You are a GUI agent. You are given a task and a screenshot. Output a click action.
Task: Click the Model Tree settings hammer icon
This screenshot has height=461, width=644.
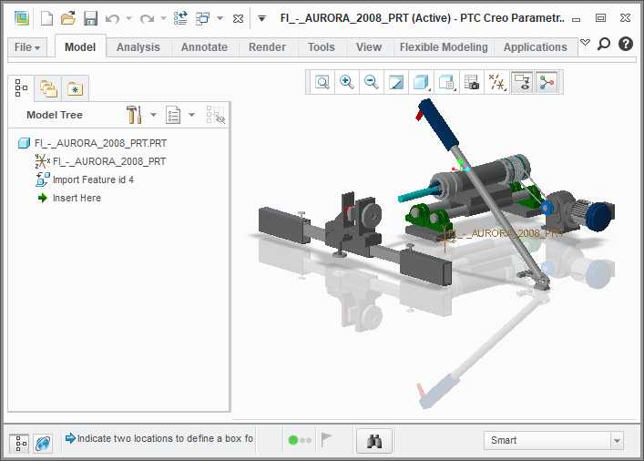click(x=134, y=115)
